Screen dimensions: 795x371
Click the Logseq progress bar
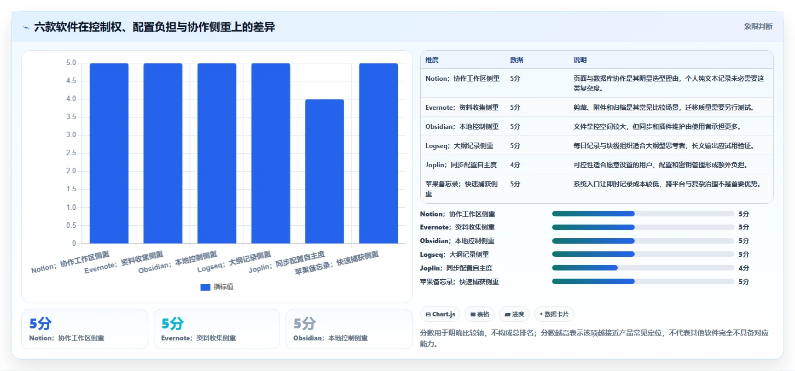tap(643, 254)
